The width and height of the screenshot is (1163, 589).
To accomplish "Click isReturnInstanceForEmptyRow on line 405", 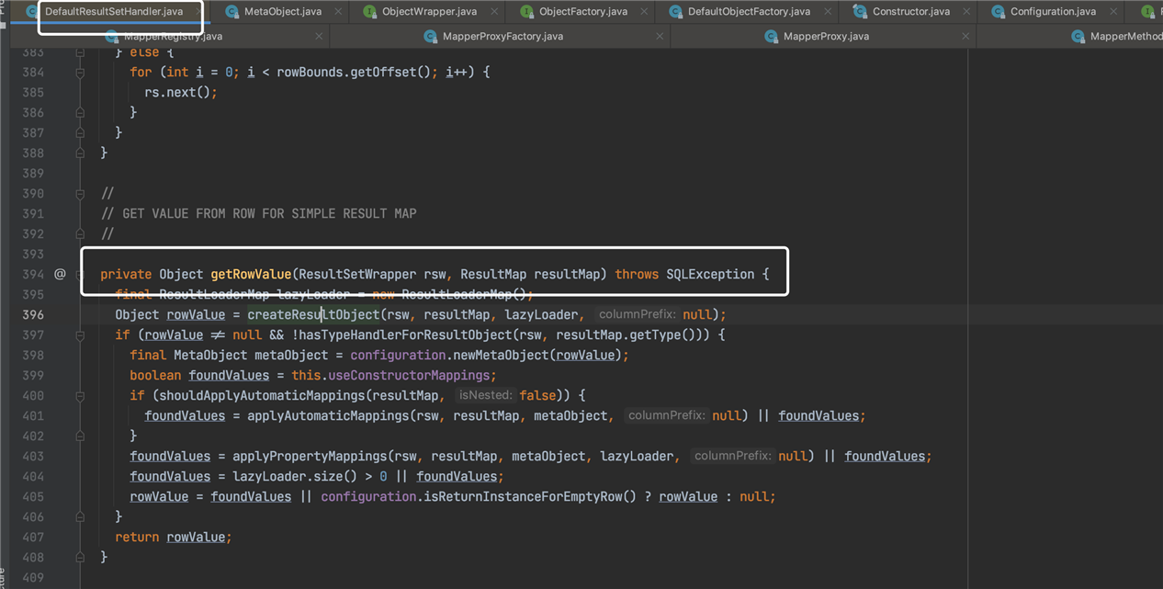I will pyautogui.click(x=523, y=496).
